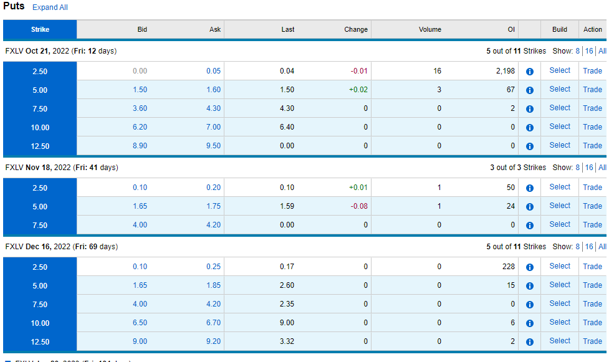Show 8 strikes for Oct 21 expiration
Screen dimensions: 614x362
(577, 51)
